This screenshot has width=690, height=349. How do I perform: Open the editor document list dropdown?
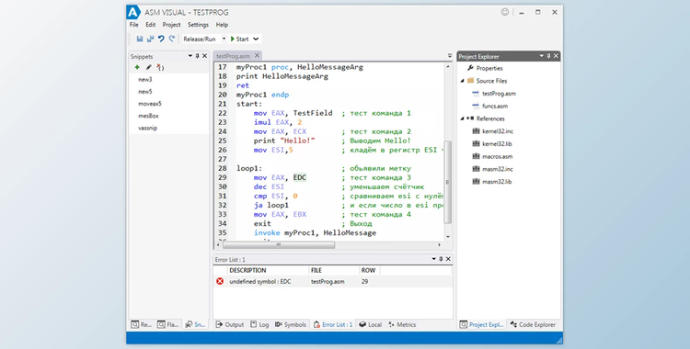[449, 56]
